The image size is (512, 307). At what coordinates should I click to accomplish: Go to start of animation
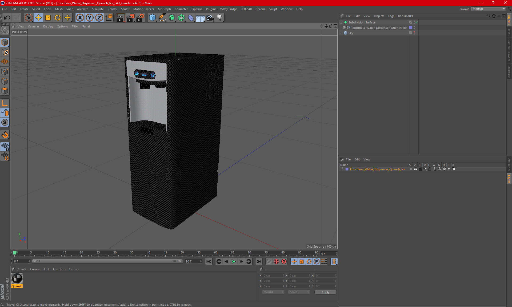coord(209,261)
